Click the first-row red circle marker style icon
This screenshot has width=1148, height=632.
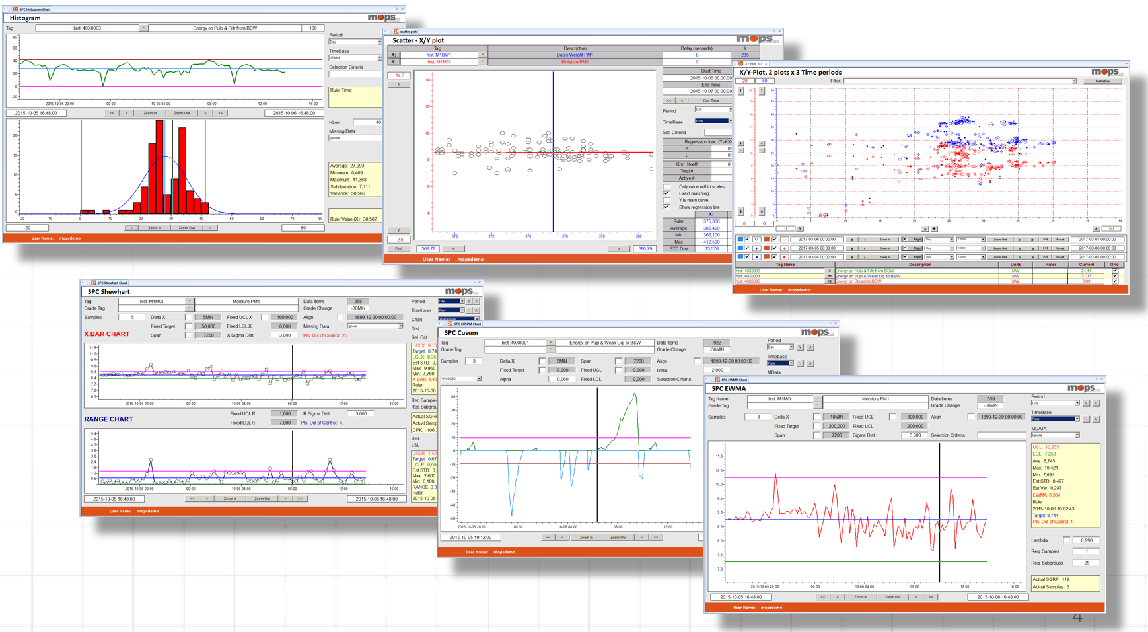[x=784, y=240]
